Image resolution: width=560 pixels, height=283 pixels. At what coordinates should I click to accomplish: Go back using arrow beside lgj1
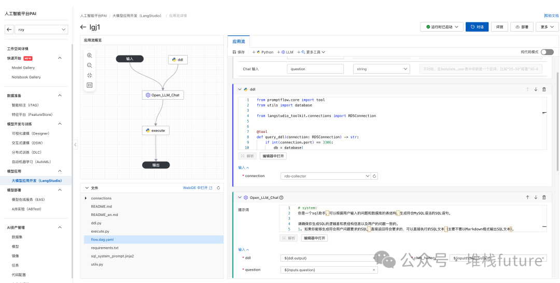[x=83, y=27]
